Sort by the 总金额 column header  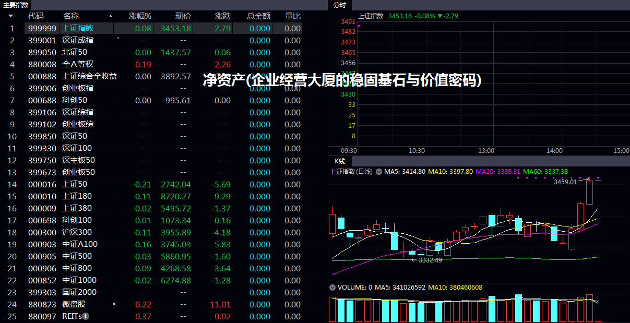point(258,16)
